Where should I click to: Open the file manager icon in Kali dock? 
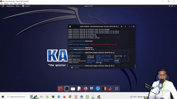[73, 89]
